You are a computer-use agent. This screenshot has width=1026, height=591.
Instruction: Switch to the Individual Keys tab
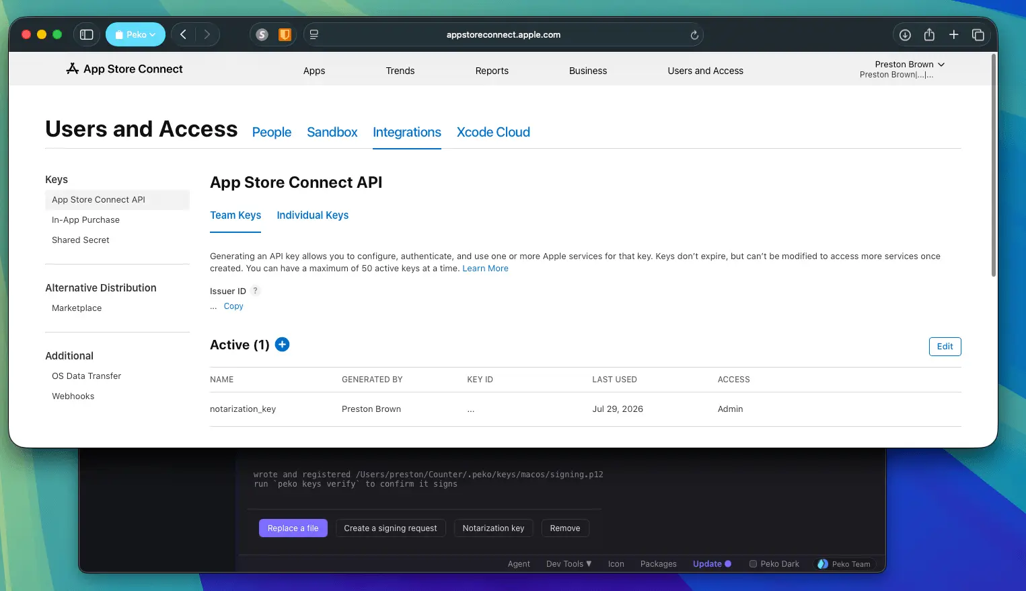[313, 215]
